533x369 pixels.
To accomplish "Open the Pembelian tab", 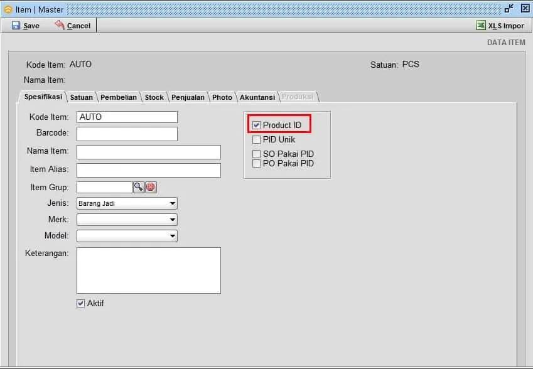I will click(x=119, y=97).
